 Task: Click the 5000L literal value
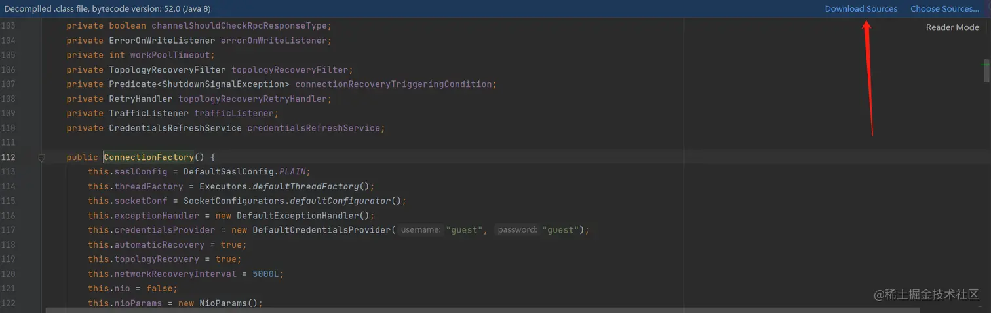265,274
